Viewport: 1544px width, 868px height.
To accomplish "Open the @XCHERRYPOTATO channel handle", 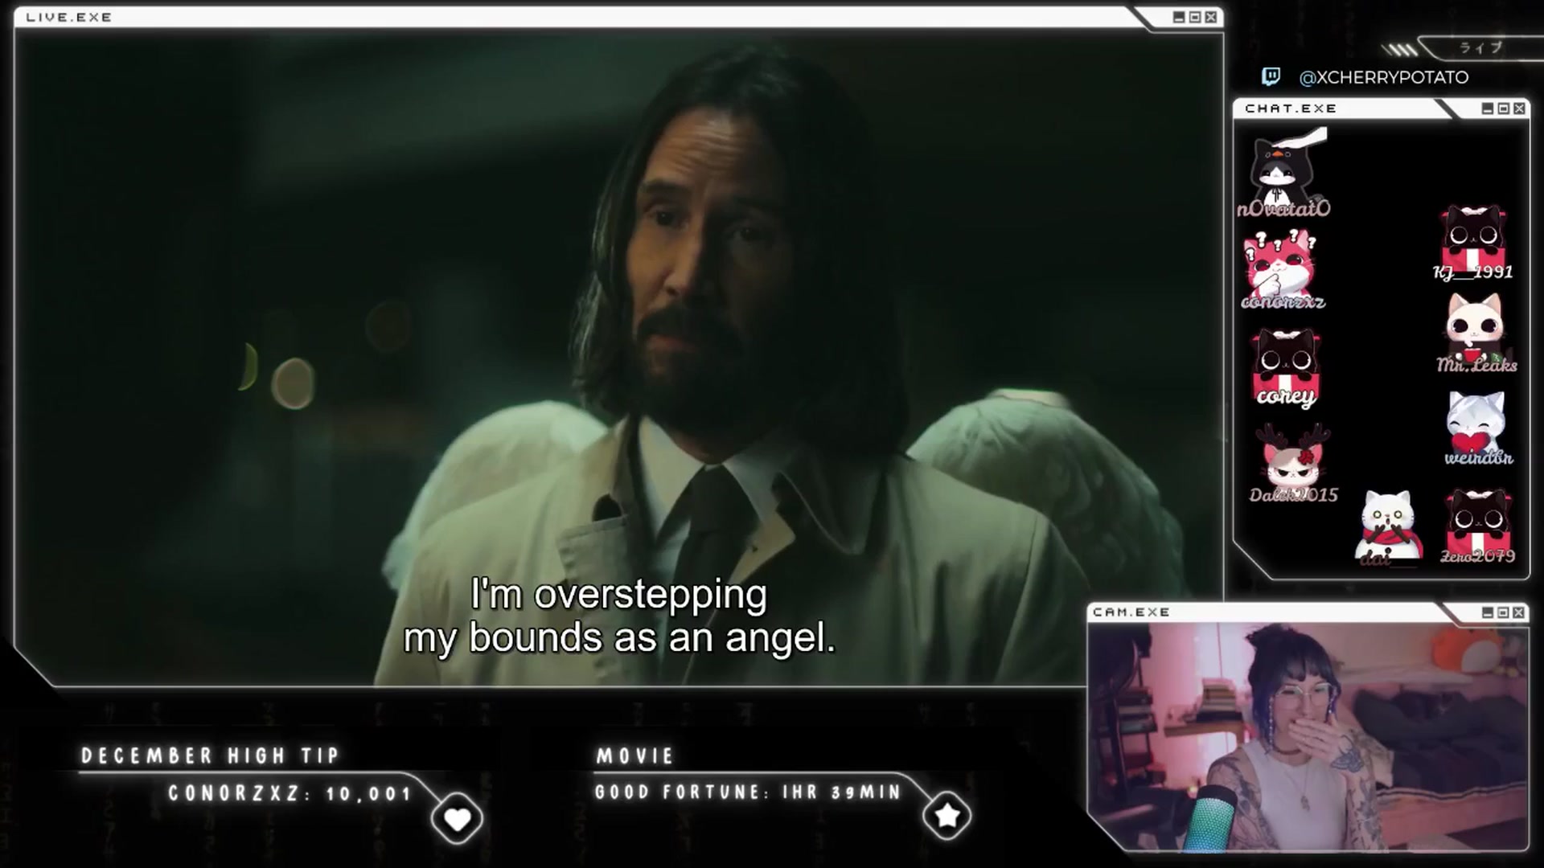I will point(1383,77).
